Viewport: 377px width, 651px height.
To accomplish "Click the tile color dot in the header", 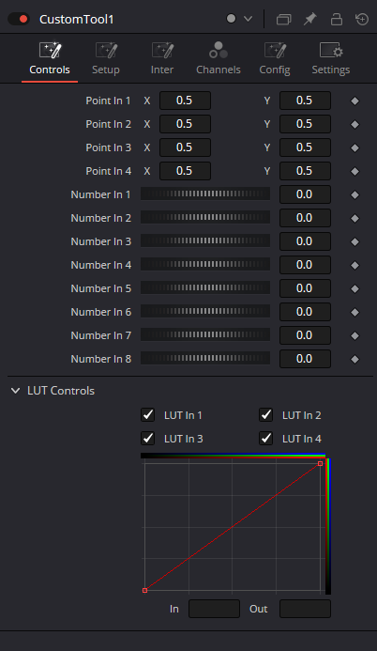I will click(232, 19).
